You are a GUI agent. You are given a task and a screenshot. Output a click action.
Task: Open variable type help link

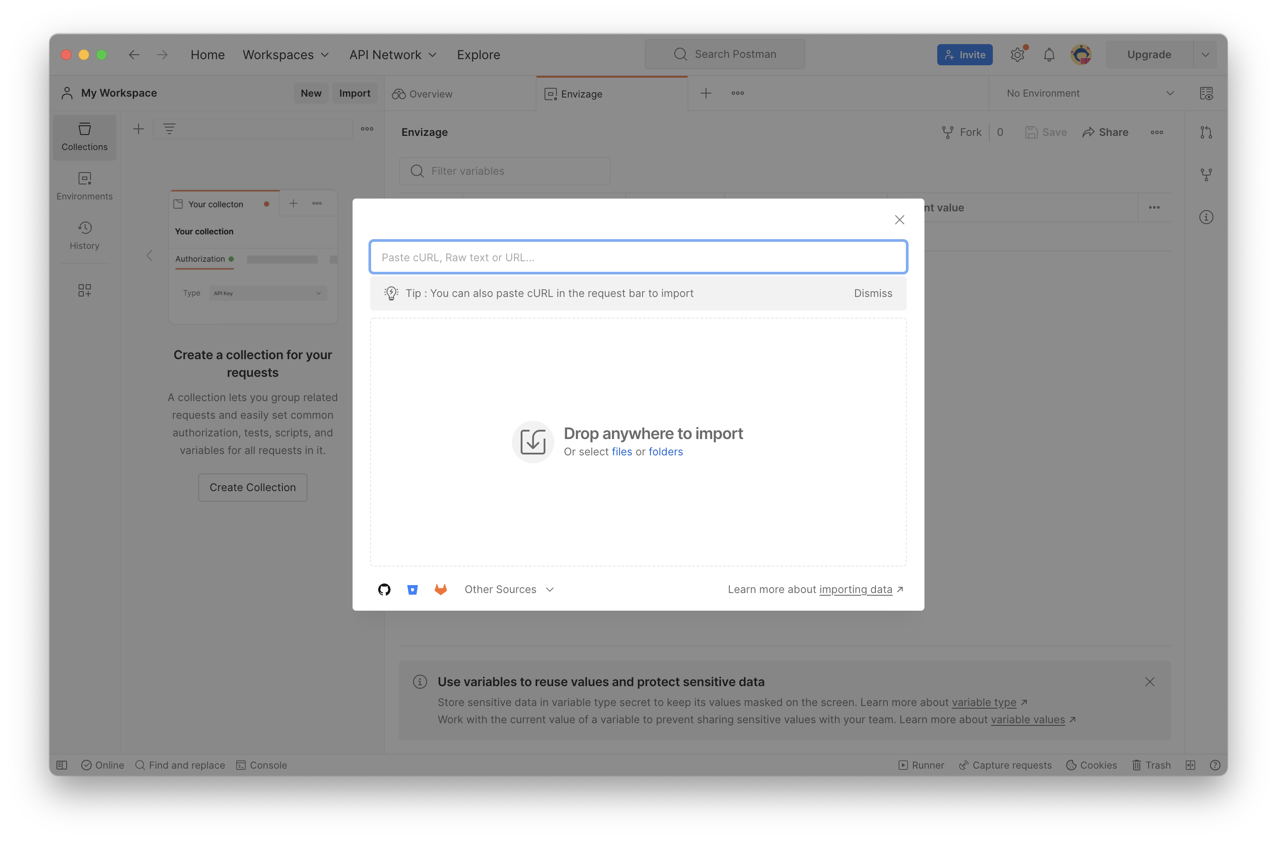[x=984, y=702]
